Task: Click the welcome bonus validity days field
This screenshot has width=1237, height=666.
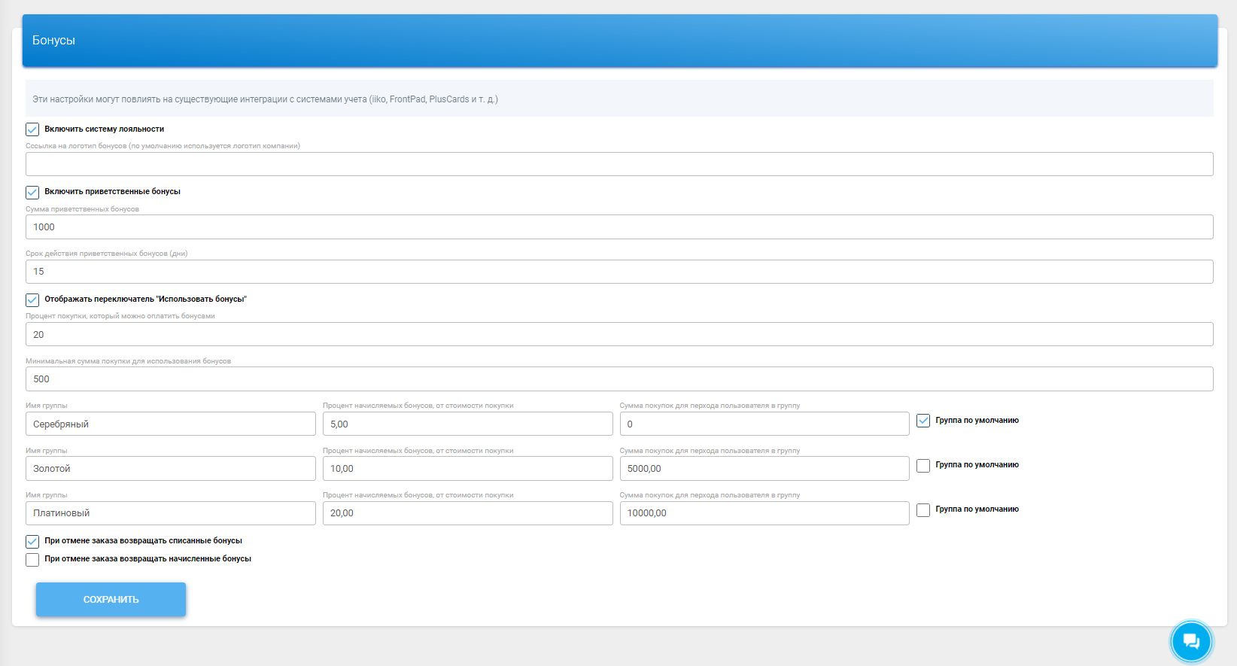Action: (x=618, y=272)
